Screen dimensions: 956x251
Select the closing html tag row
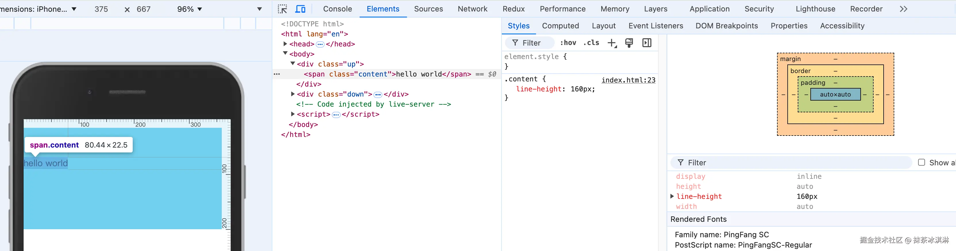[x=295, y=135]
